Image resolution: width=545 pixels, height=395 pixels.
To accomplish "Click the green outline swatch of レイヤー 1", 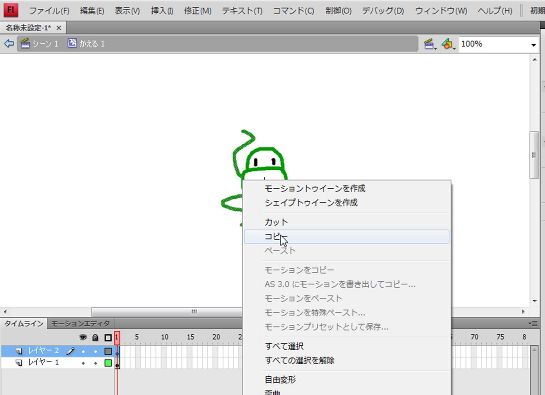I will 108,363.
